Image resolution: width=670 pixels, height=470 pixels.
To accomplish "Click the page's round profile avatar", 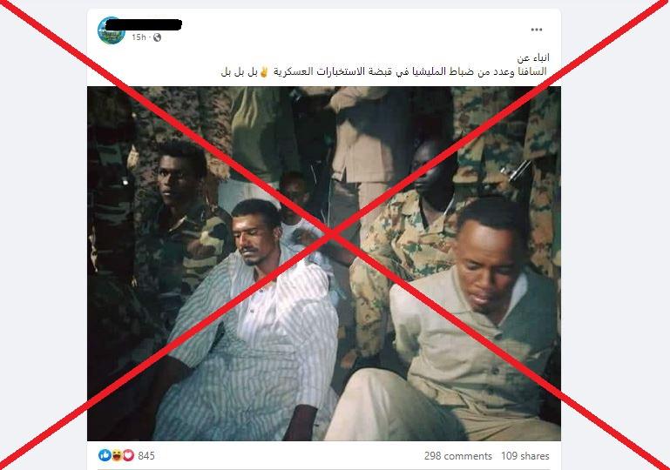I will pos(112,30).
